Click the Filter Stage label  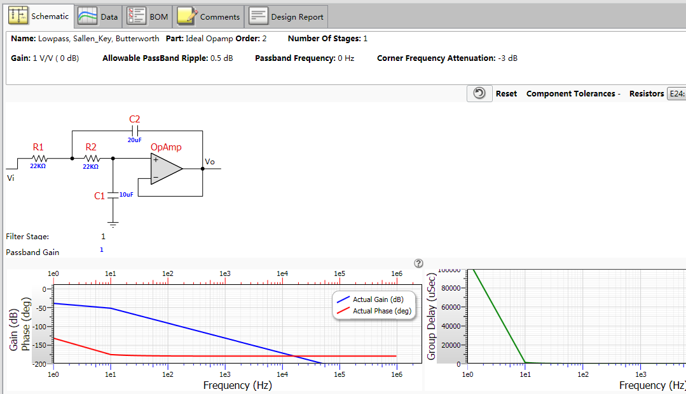click(x=27, y=236)
